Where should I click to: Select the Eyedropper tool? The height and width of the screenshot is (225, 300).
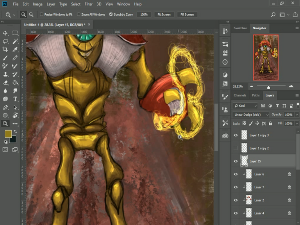pos(15,49)
